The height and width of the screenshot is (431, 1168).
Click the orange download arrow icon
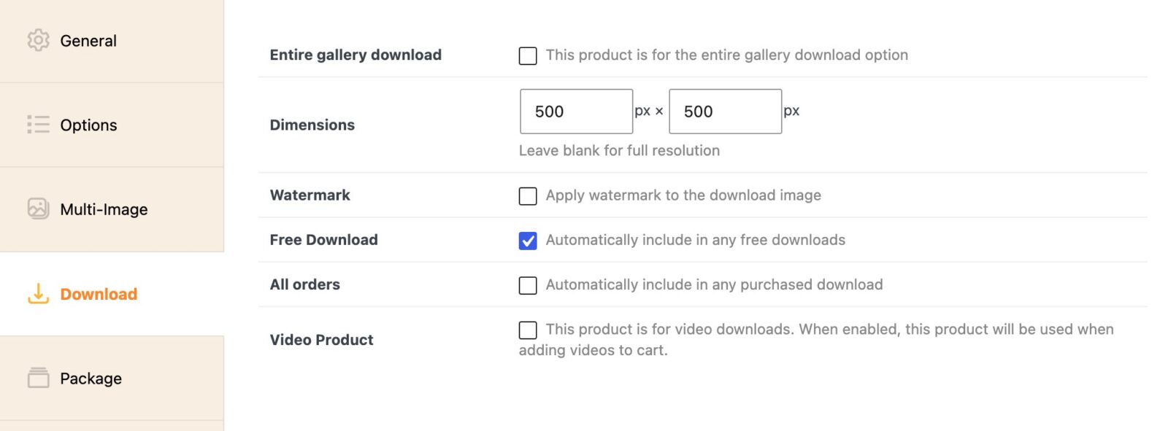[38, 294]
